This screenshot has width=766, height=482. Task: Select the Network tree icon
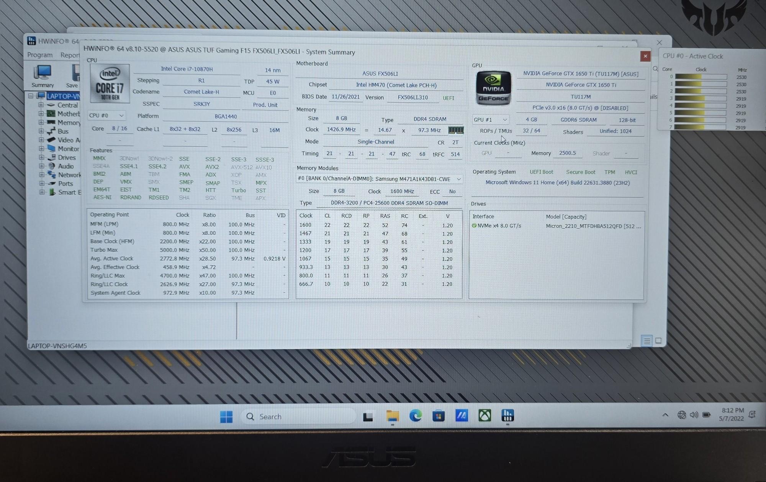51,175
